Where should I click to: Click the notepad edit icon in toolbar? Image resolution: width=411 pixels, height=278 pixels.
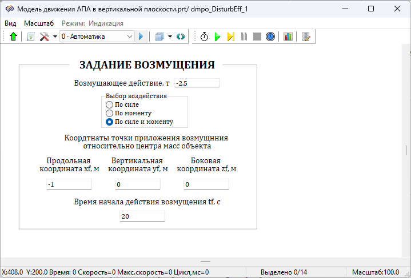(x=306, y=37)
